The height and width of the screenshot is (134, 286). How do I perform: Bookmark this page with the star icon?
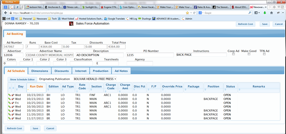187,13
